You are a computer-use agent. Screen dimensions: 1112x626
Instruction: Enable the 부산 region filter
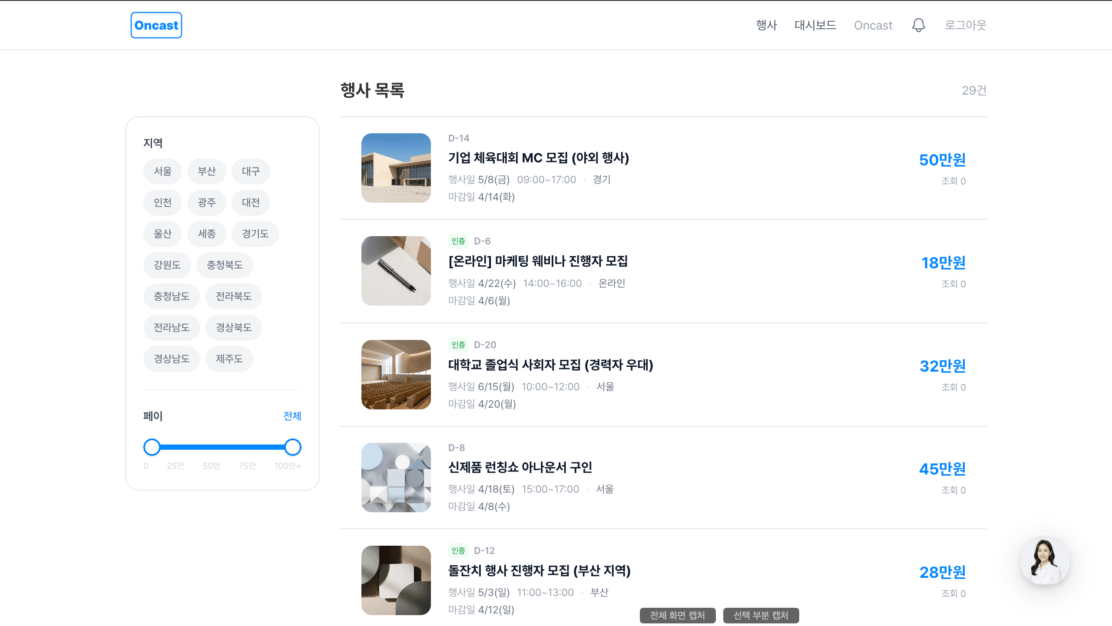click(207, 171)
